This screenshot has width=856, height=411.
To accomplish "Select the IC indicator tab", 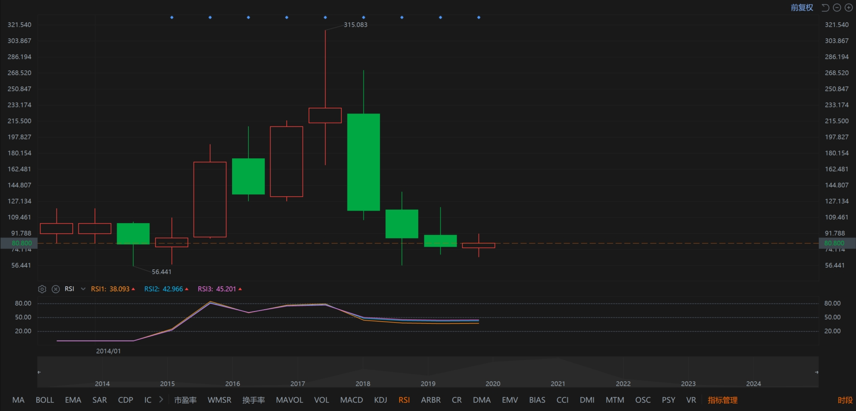I will coord(148,400).
